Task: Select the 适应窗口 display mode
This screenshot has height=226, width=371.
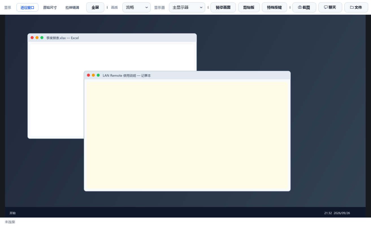Action: pos(27,7)
